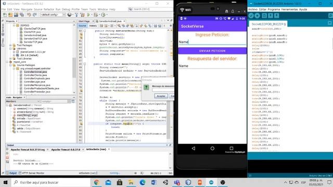Collapse ServidorAndroid node in Navigator
The height and width of the screenshot is (187, 333).
click(x=7, y=105)
